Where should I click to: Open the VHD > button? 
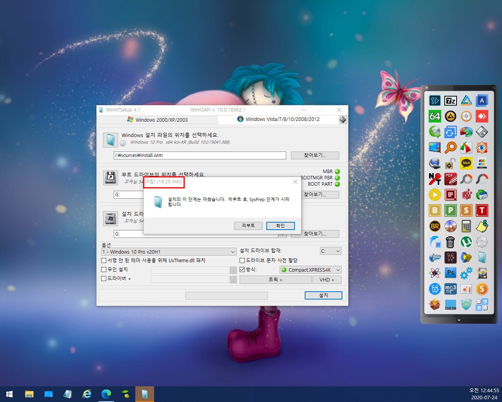(327, 280)
